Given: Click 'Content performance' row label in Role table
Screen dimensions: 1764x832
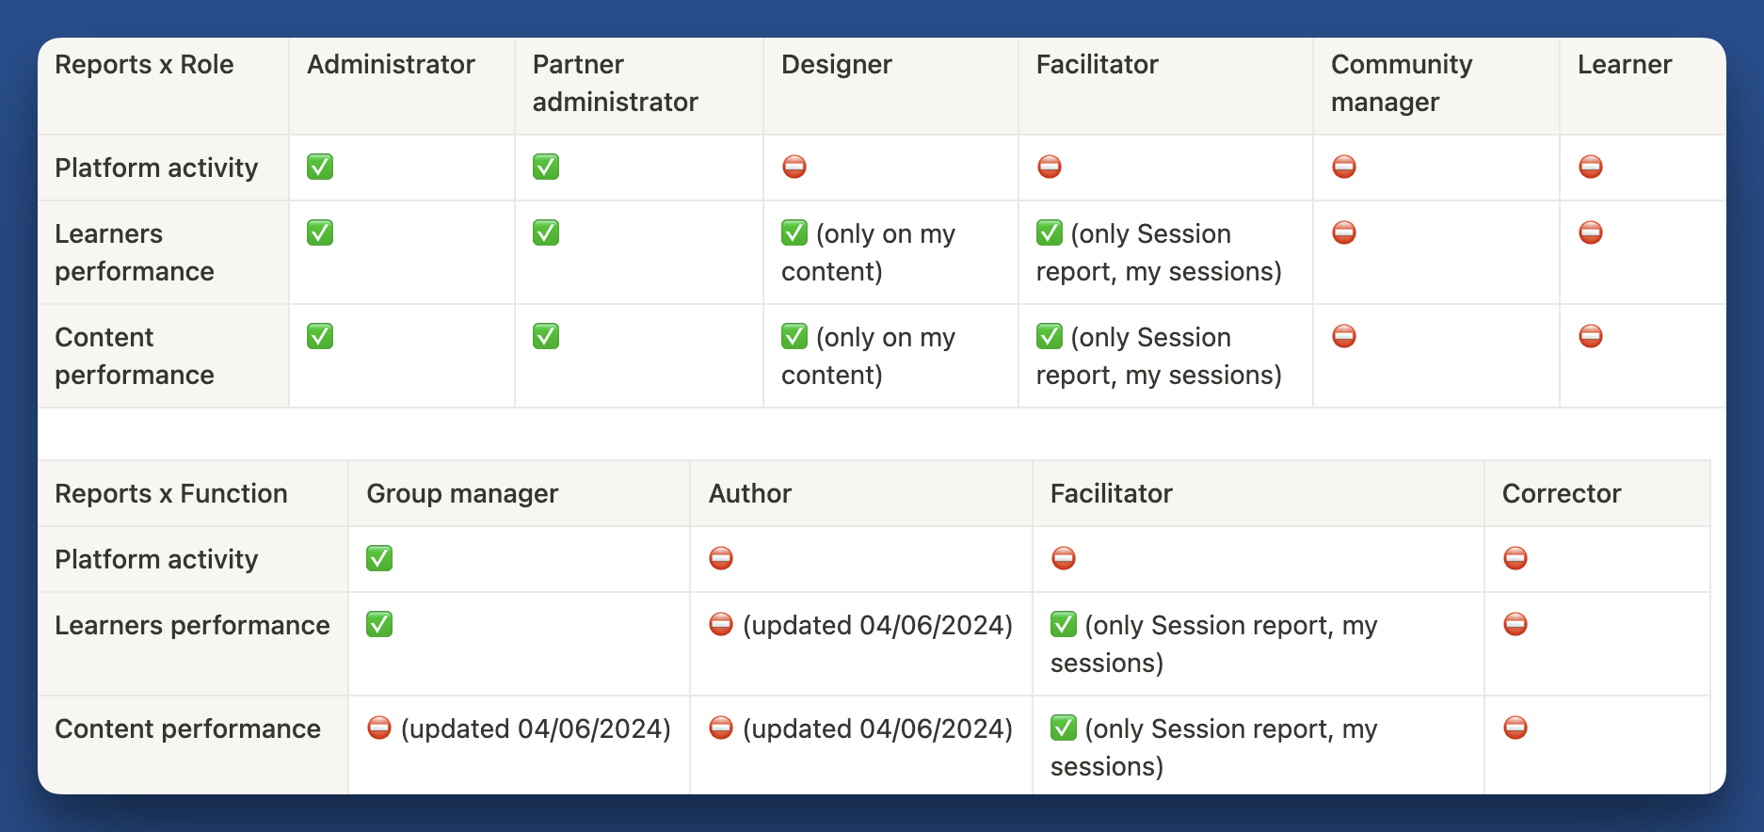Looking at the screenshot, I should coord(135,356).
